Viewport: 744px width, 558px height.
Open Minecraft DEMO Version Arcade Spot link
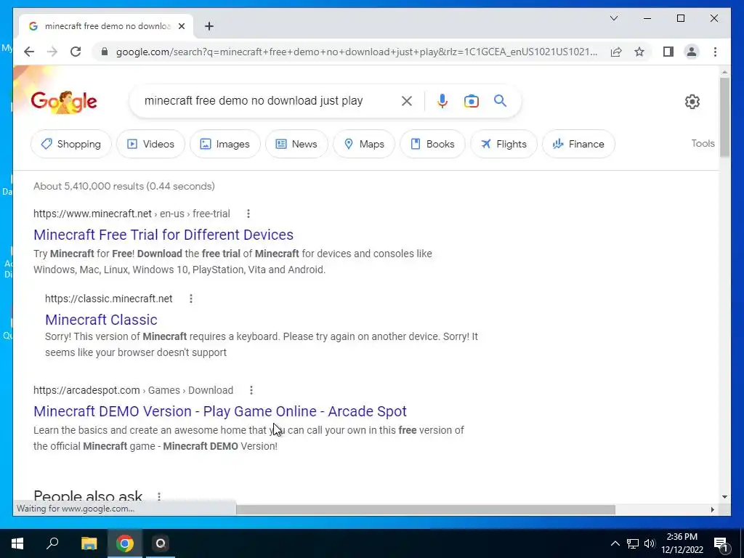coord(219,411)
